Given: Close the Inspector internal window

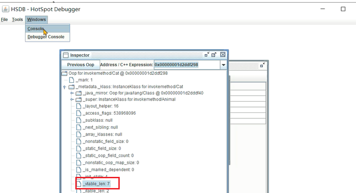Looking at the screenshot, I should coord(222,55).
